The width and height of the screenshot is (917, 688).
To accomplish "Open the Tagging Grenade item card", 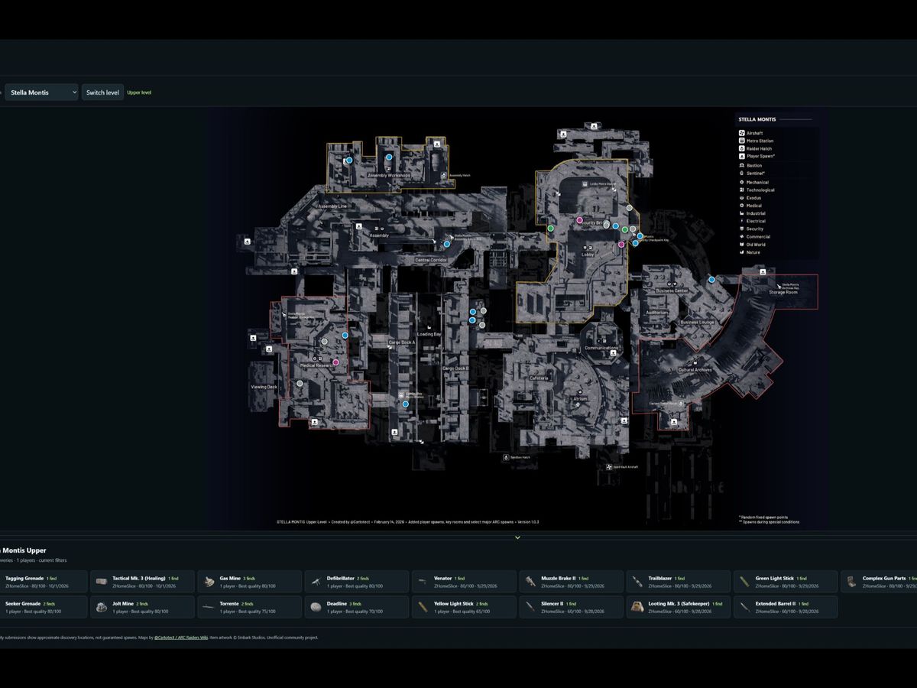I will (x=43, y=582).
